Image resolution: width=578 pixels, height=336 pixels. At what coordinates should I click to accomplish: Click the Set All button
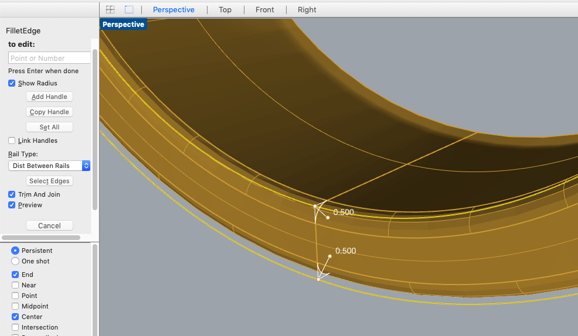click(x=49, y=127)
